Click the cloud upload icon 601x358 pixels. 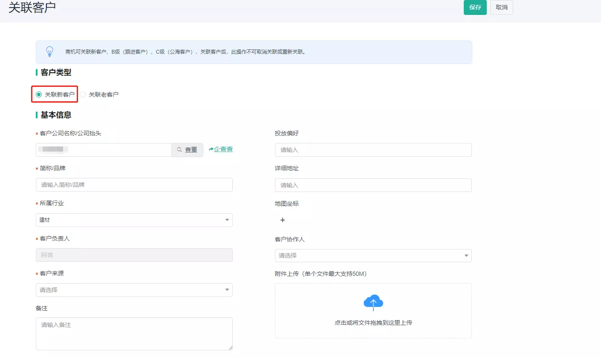click(x=373, y=302)
